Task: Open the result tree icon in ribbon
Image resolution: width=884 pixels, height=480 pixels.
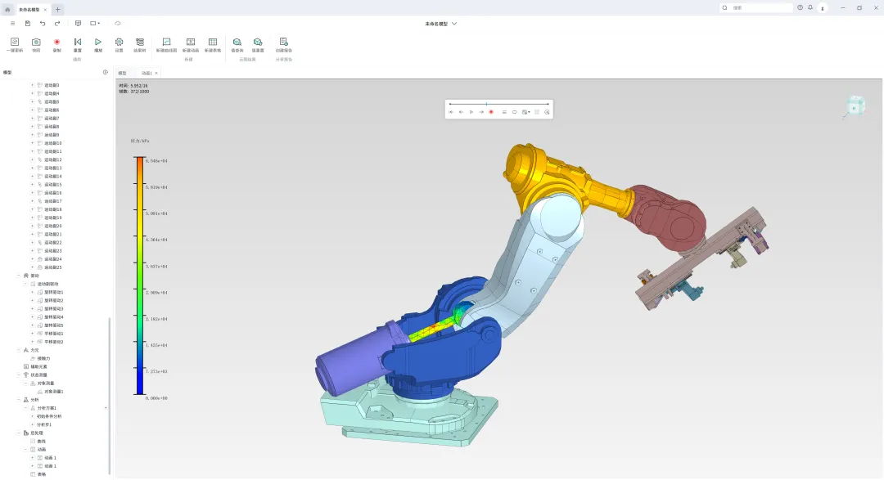Action: pyautogui.click(x=140, y=43)
